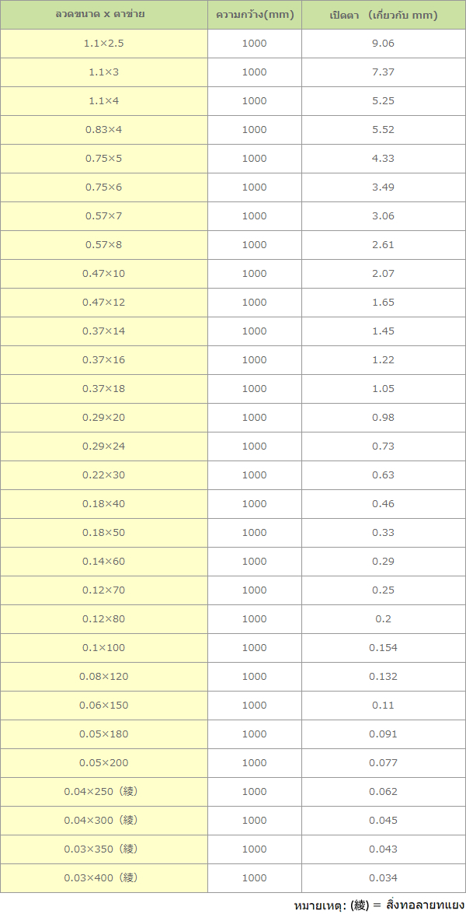Select the 1.1×2.5 mesh size cell

[103, 44]
